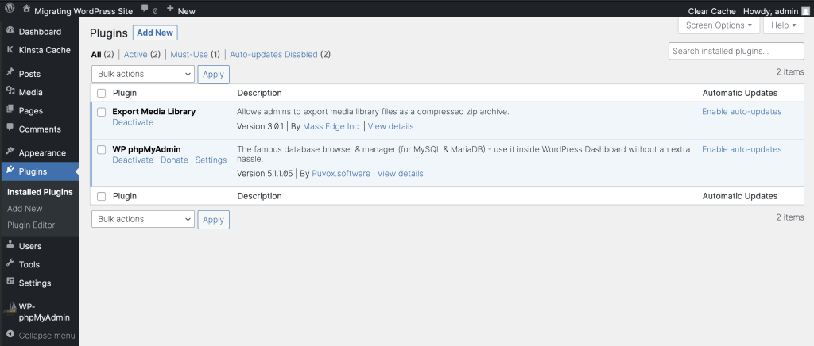Click the top Automatic Updates column header
Viewport: 814px width, 346px height.
740,93
